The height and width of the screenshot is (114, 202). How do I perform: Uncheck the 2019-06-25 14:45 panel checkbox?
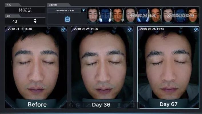195,30
